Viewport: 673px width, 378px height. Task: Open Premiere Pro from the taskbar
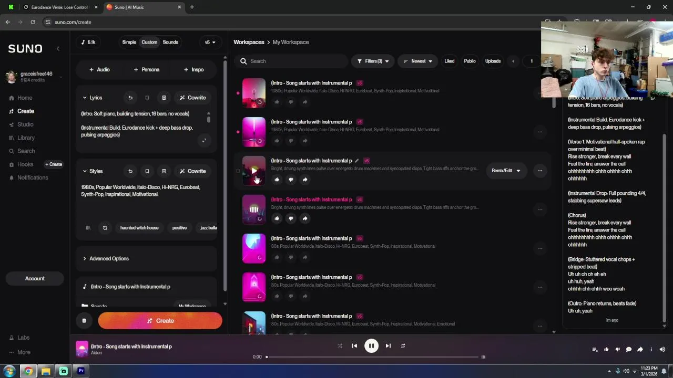(81, 371)
